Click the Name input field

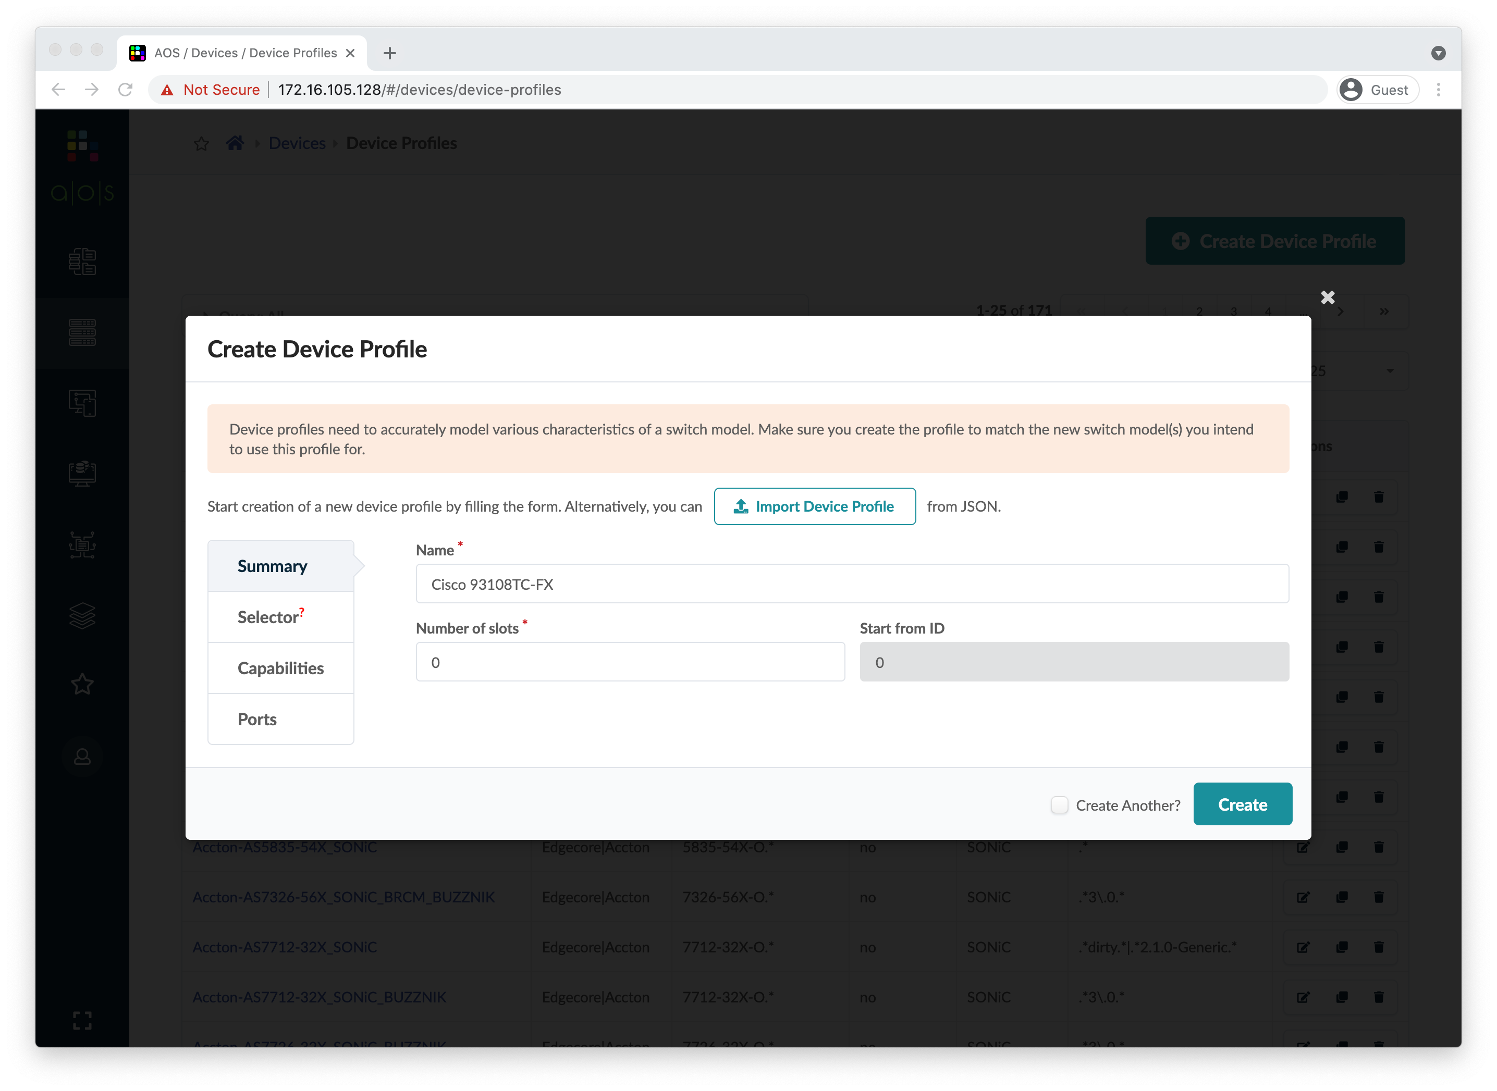tap(852, 583)
